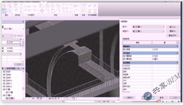
Task: Select the Rotate tool circular arrow
Action: point(53,11)
